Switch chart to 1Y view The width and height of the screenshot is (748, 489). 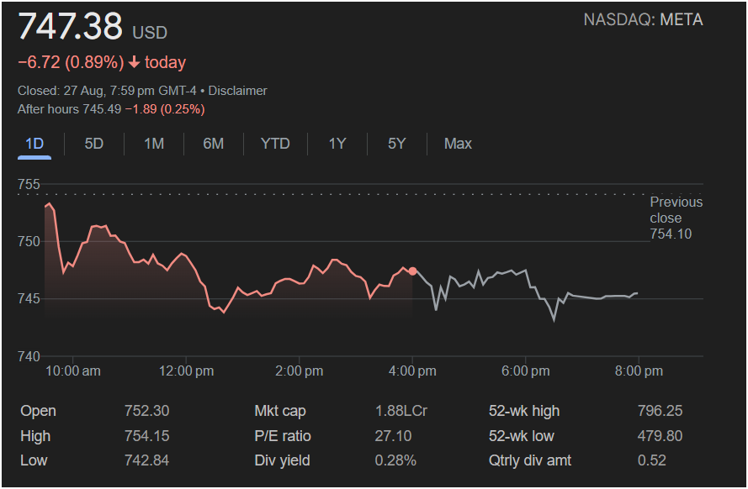pyautogui.click(x=337, y=144)
